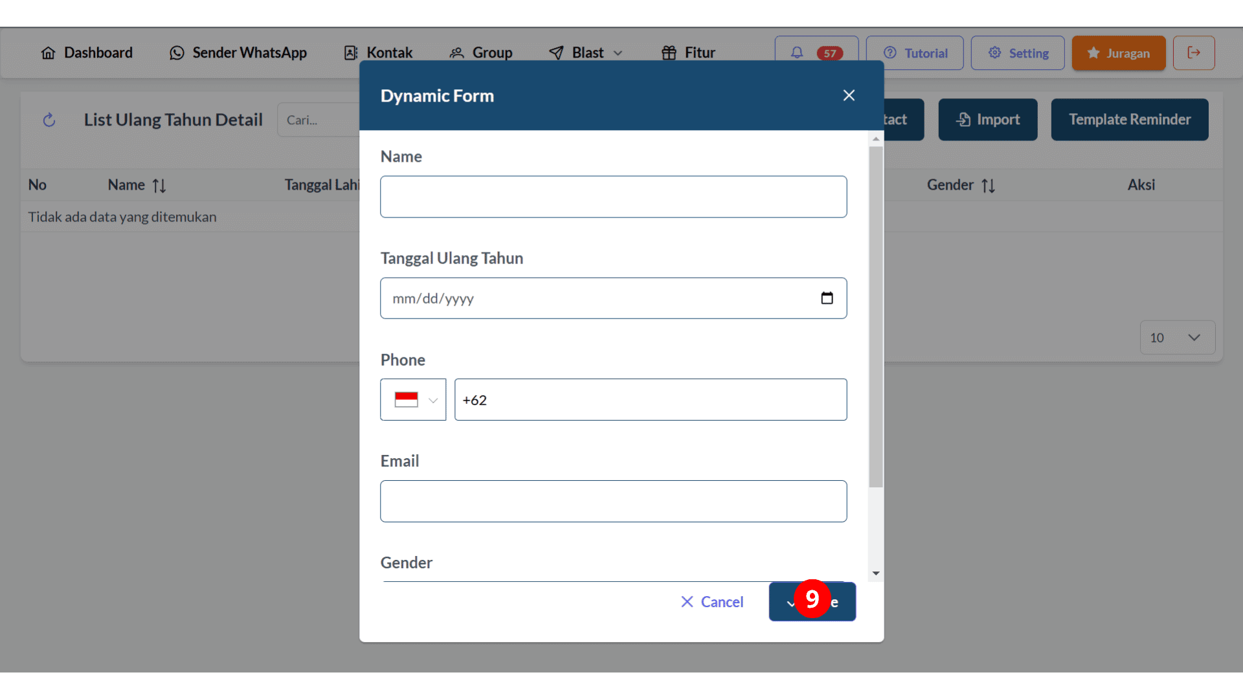This screenshot has height=699, width=1243.
Task: Sort table by Gender column
Action: (x=961, y=185)
